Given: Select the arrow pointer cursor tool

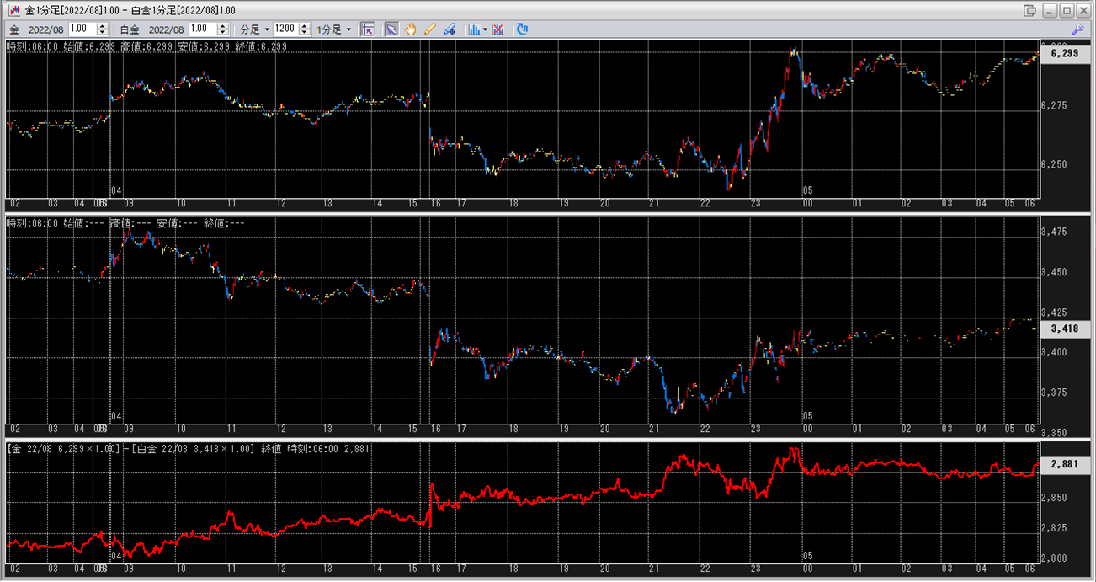Looking at the screenshot, I should click(x=391, y=29).
